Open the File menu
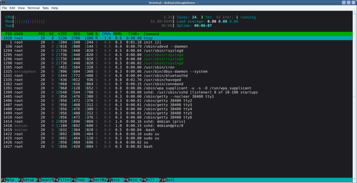The width and height of the screenshot is (357, 183). [x=5, y=8]
